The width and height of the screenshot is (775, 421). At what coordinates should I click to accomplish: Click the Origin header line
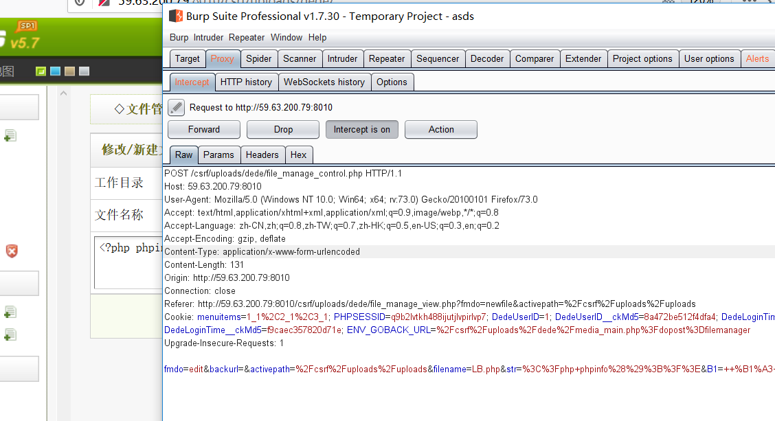pyautogui.click(x=227, y=277)
